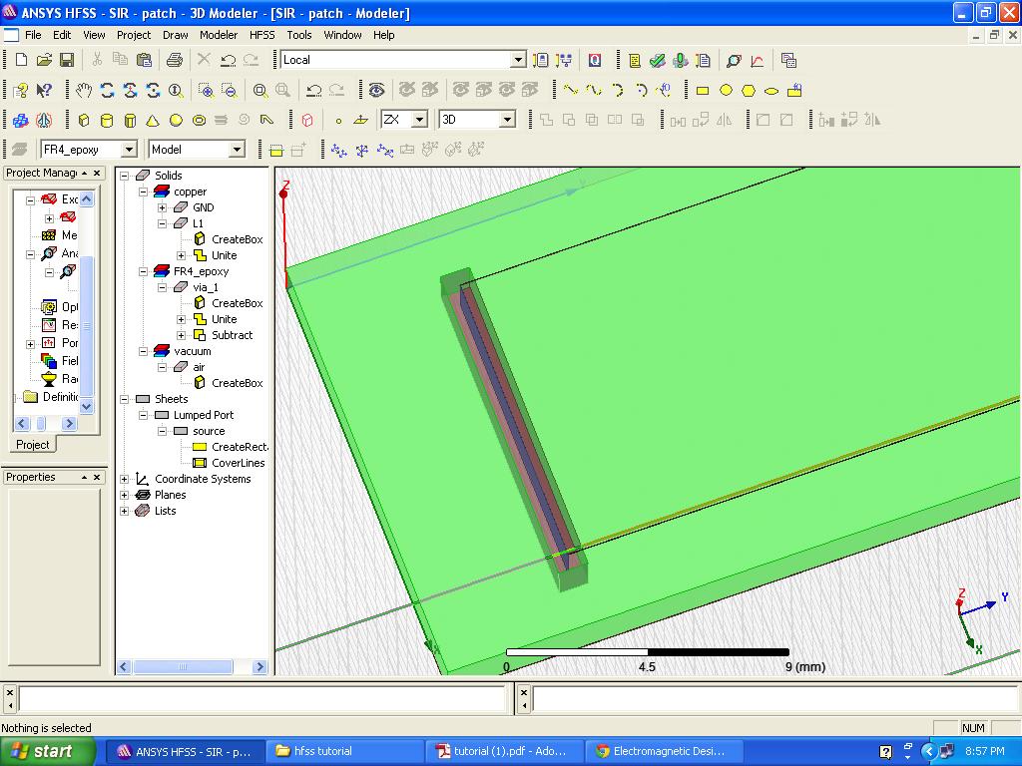Click the Draw circle icon

pos(726,91)
